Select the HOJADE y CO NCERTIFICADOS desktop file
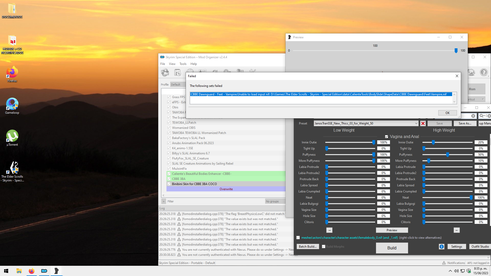The height and width of the screenshot is (276, 491). tap(12, 44)
